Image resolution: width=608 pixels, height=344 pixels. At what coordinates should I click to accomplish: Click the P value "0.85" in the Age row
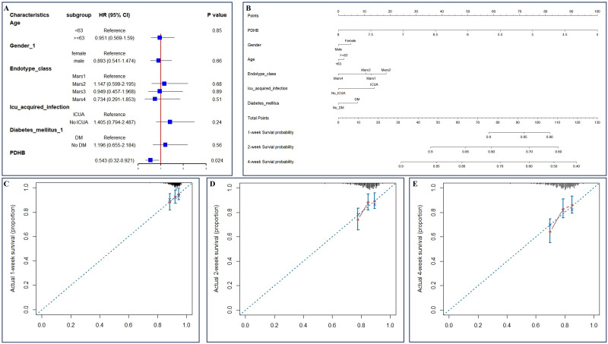[217, 30]
